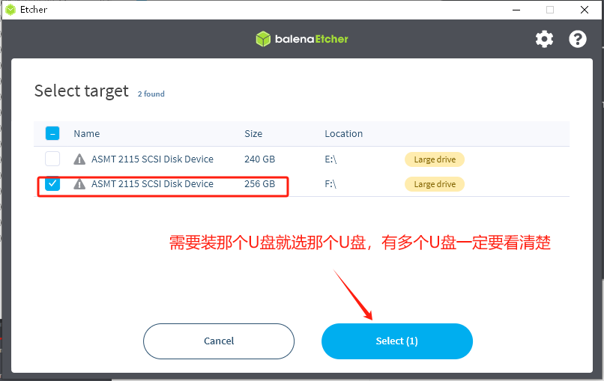Click Large drive badge for F:\ drive

coord(435,184)
